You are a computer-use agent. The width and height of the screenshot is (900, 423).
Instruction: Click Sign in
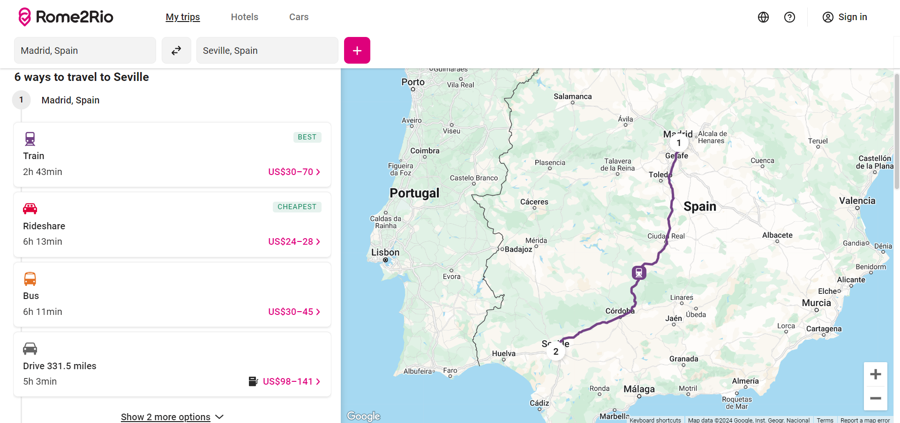(845, 17)
